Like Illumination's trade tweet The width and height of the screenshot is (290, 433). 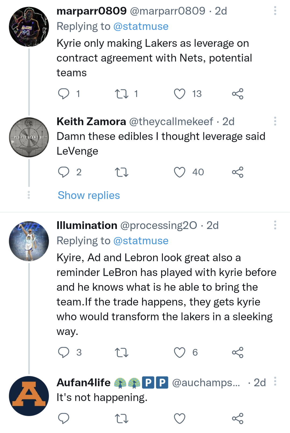(180, 353)
